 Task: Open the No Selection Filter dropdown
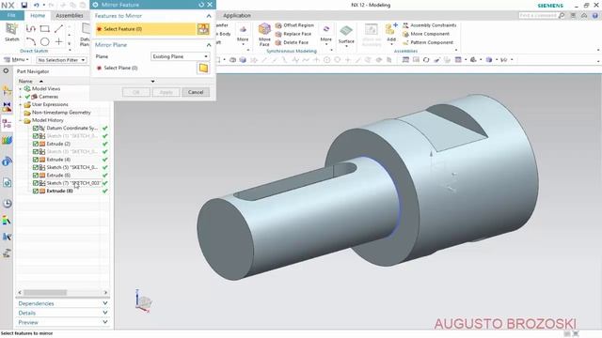pyautogui.click(x=61, y=60)
